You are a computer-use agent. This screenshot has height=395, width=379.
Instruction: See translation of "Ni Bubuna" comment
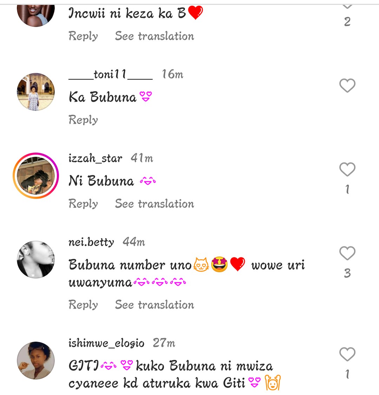[154, 204]
